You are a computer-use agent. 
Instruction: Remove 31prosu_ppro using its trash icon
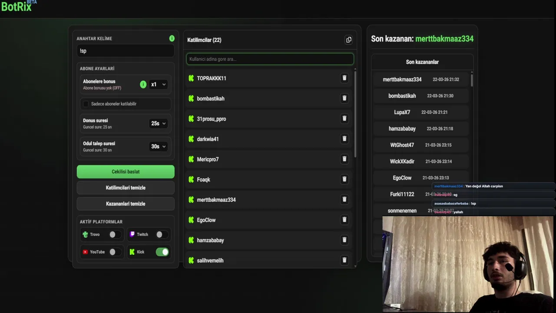pyautogui.click(x=344, y=118)
